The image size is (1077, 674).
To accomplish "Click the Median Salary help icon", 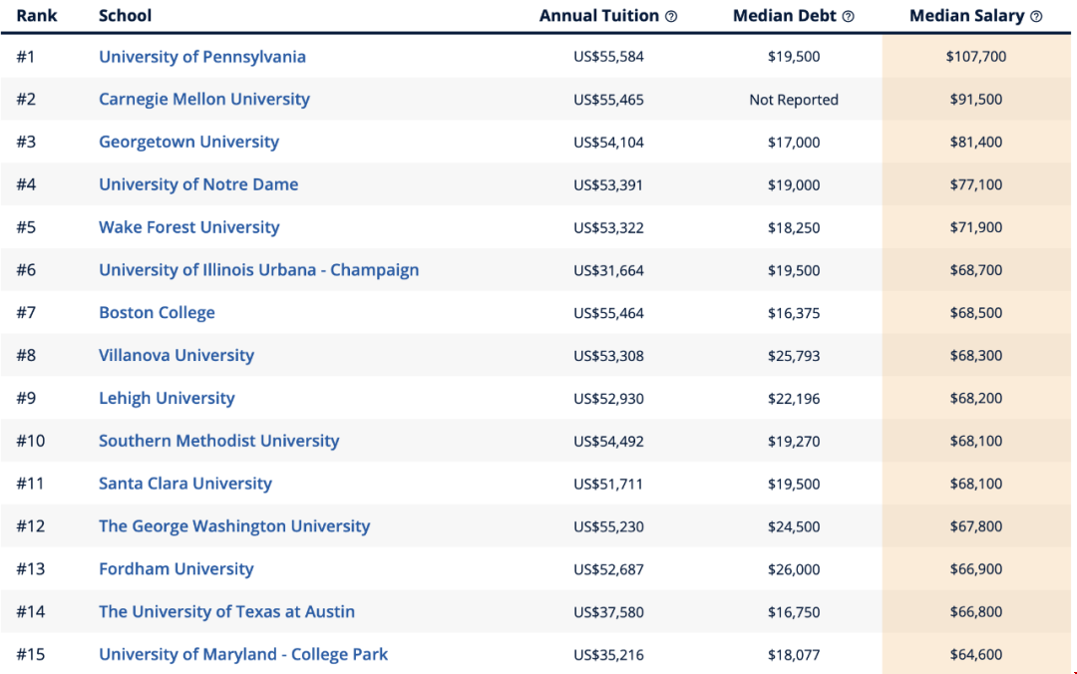I will pyautogui.click(x=1036, y=17).
